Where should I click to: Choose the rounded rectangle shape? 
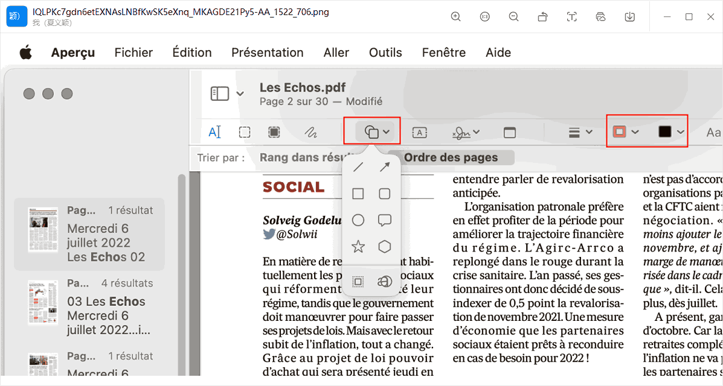click(385, 194)
